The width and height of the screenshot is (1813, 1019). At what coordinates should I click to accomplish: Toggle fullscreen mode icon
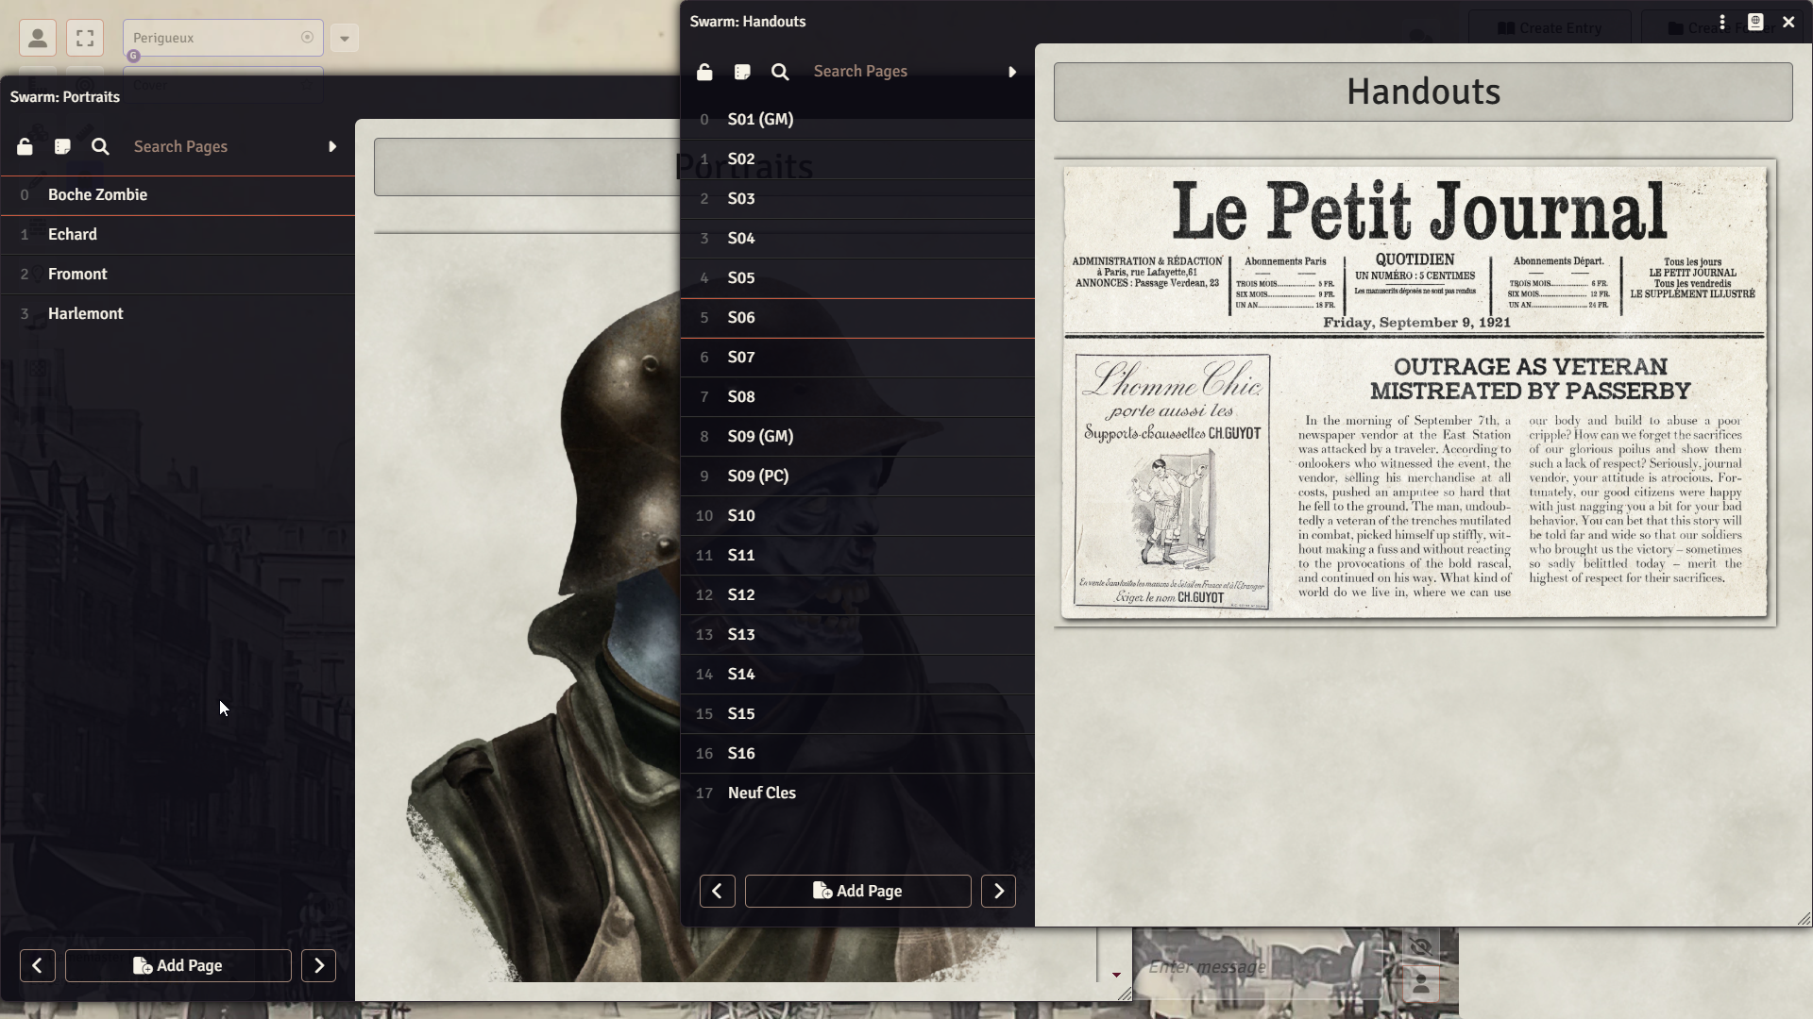click(x=85, y=38)
